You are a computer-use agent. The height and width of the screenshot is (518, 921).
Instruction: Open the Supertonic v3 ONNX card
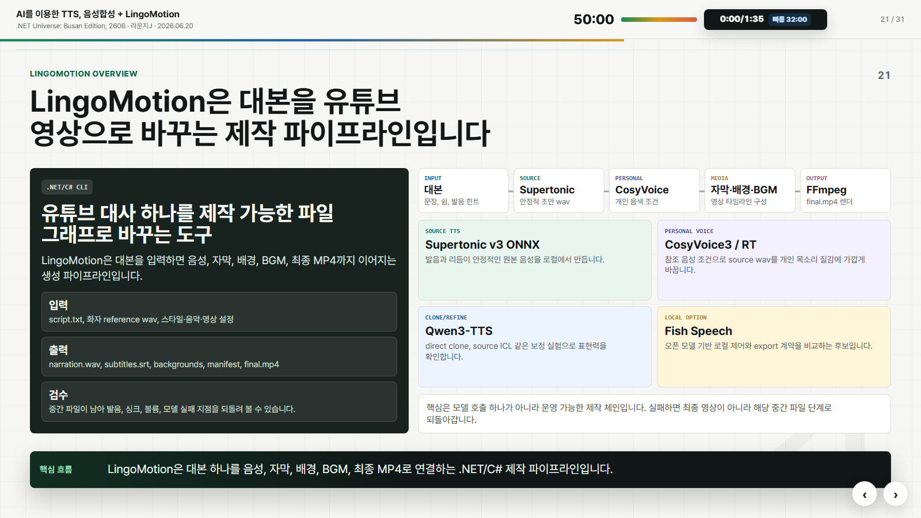pos(535,260)
